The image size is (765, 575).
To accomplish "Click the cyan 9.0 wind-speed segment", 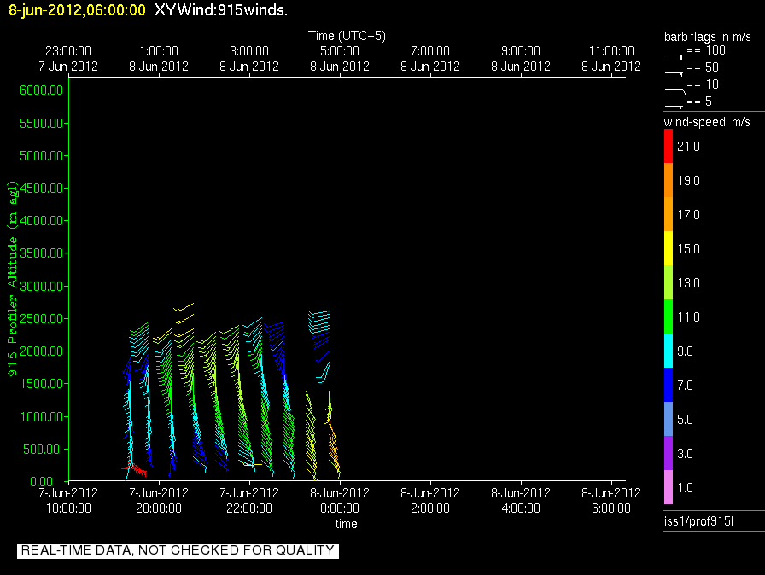I will [x=668, y=351].
